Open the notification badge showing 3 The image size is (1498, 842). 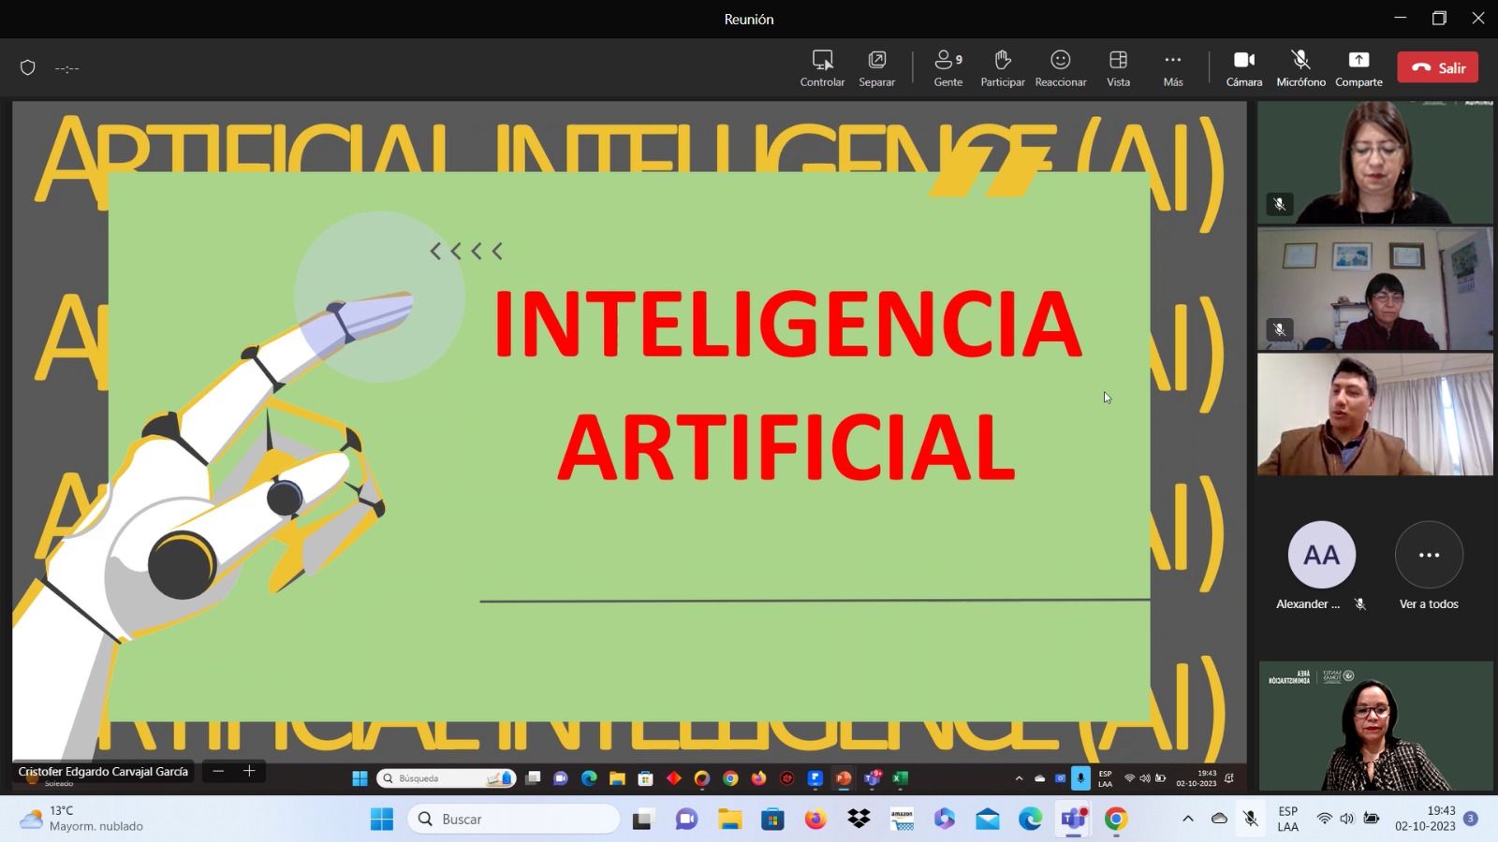coord(1471,819)
